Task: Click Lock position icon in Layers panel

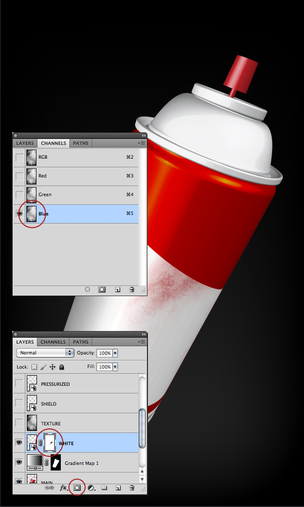Action: coord(52,367)
